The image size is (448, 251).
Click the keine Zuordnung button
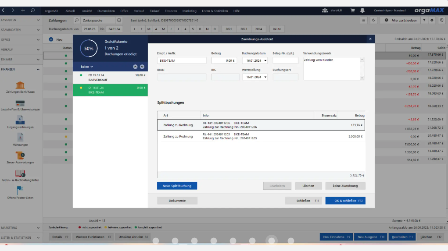click(345, 186)
